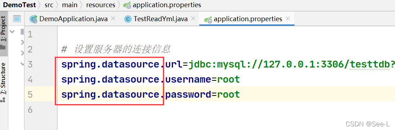Select application.properties in the breadcrumb
Screen dimensions: 395x130
point(167,5)
